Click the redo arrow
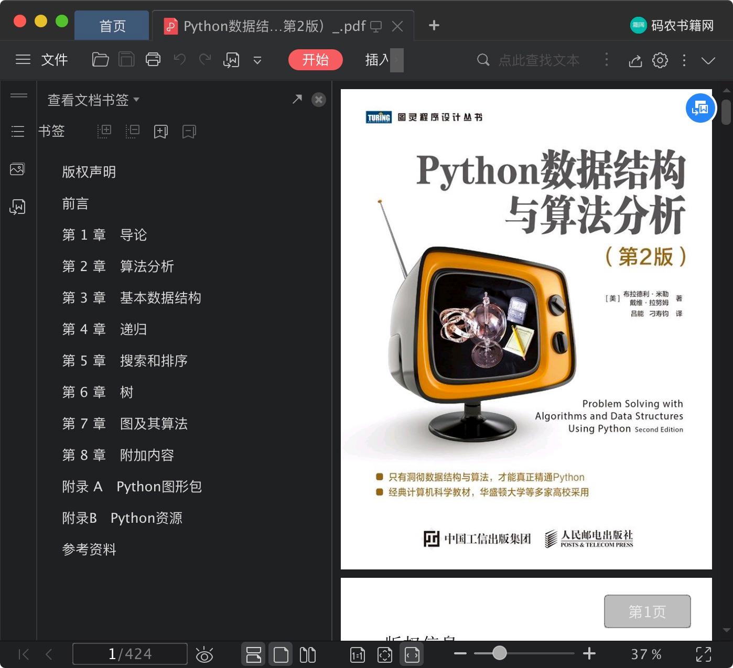Viewport: 733px width, 668px height. [205, 59]
